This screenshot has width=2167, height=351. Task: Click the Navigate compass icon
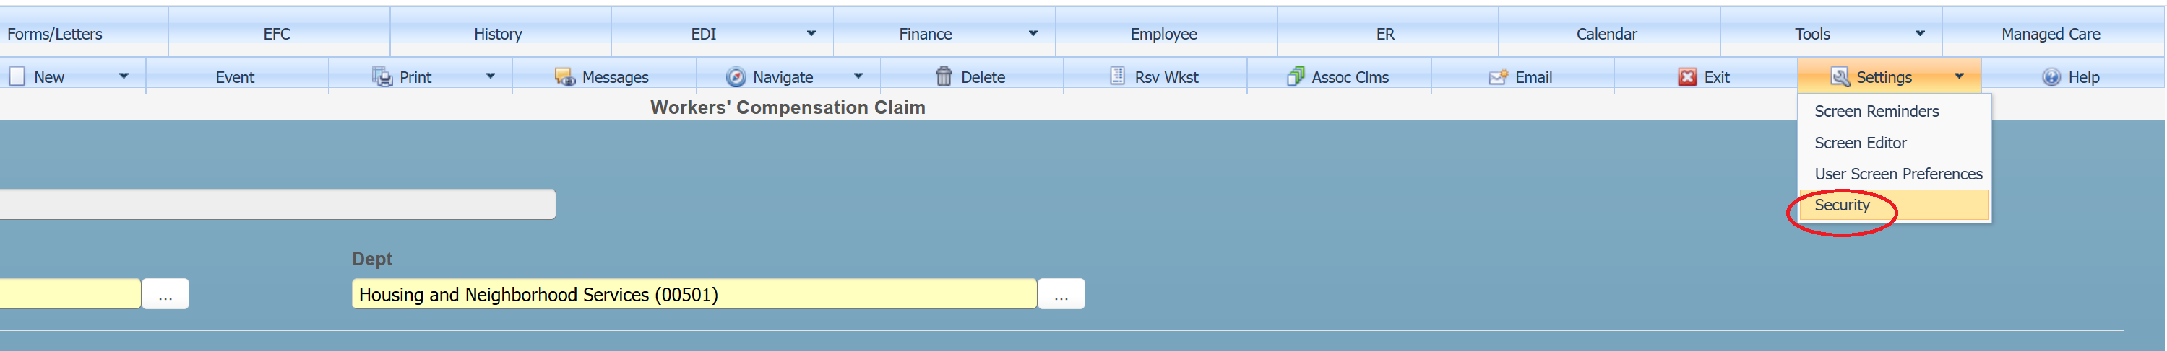(736, 77)
